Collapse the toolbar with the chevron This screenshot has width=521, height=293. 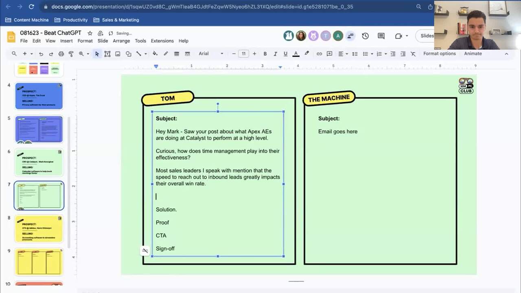point(506,54)
